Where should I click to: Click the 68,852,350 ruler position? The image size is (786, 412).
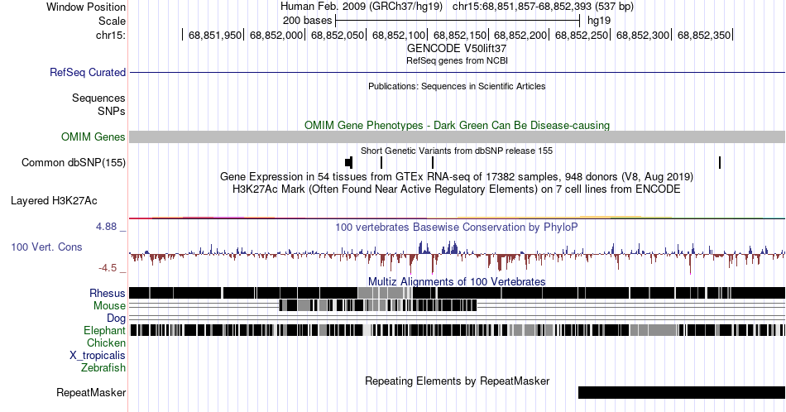pos(704,35)
